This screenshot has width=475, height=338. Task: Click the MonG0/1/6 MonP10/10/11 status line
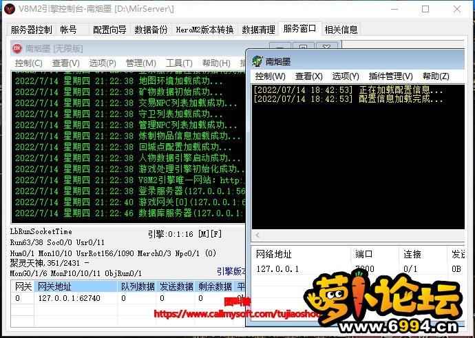click(76, 273)
